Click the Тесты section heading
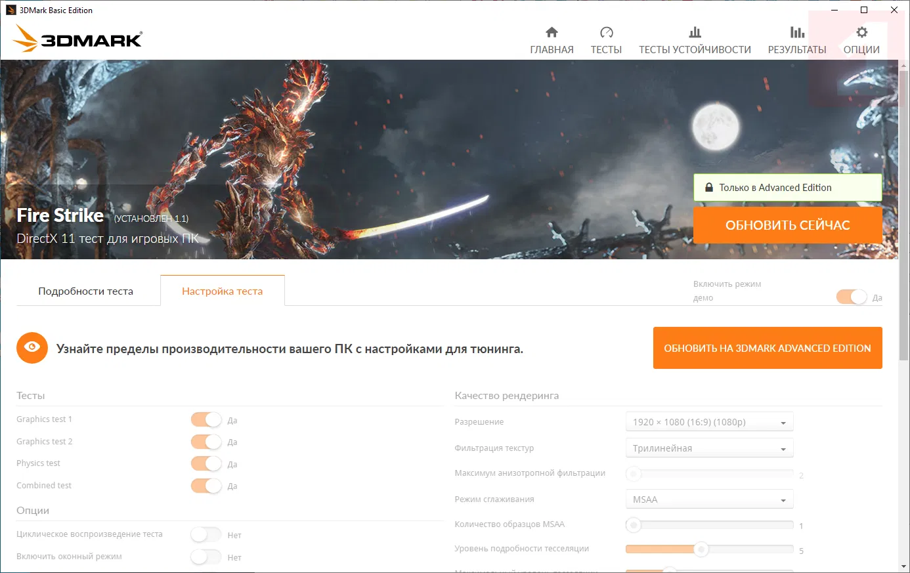Viewport: 910px width, 573px height. [31, 396]
